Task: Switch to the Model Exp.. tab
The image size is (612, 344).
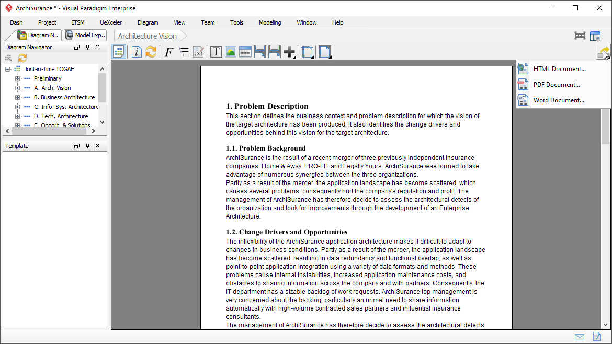Action: coord(85,35)
